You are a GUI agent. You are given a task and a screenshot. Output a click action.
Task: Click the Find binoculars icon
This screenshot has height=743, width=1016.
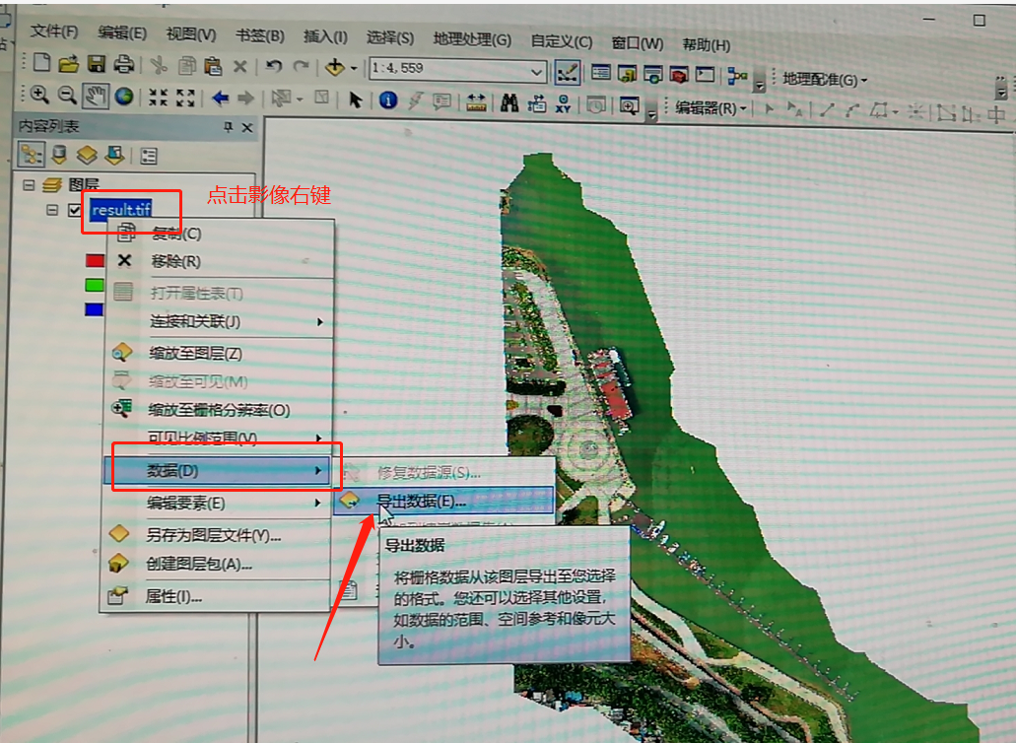tap(509, 102)
